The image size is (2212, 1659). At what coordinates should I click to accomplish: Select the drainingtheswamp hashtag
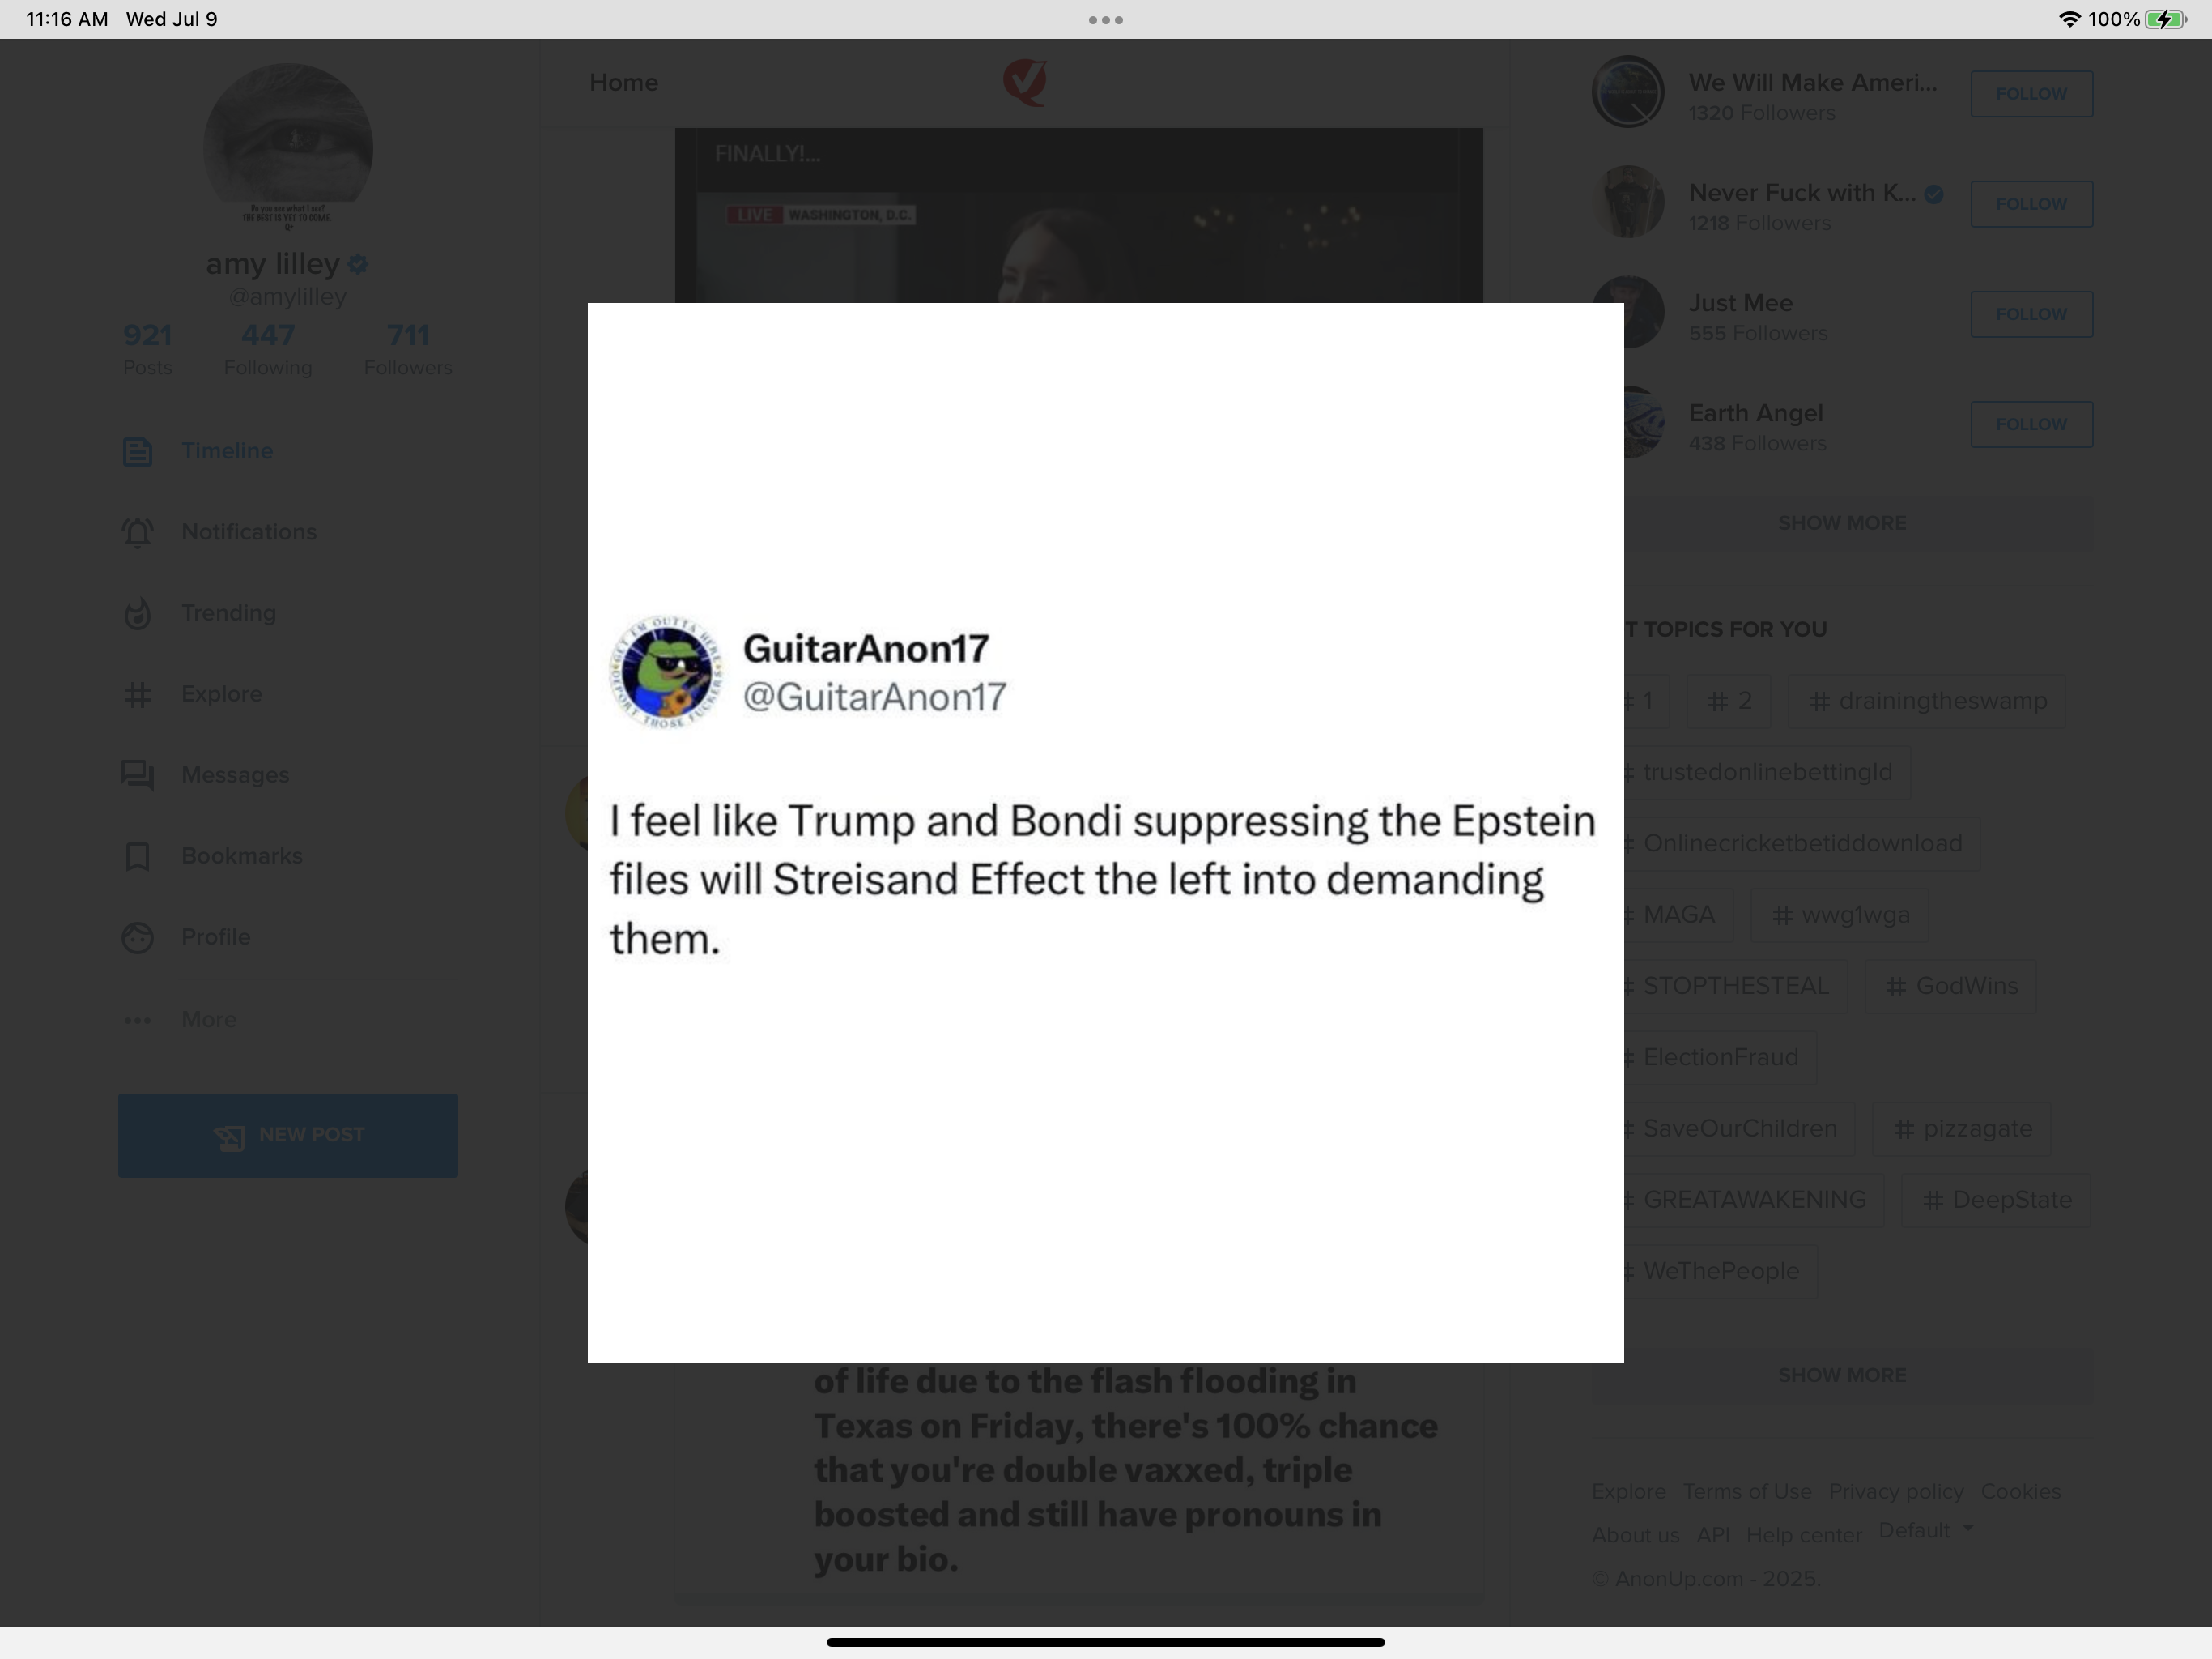click(1927, 701)
